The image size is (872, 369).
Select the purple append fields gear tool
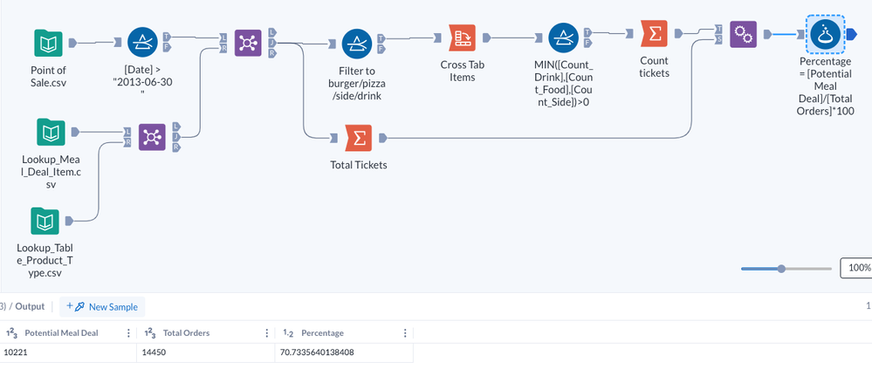pyautogui.click(x=743, y=34)
